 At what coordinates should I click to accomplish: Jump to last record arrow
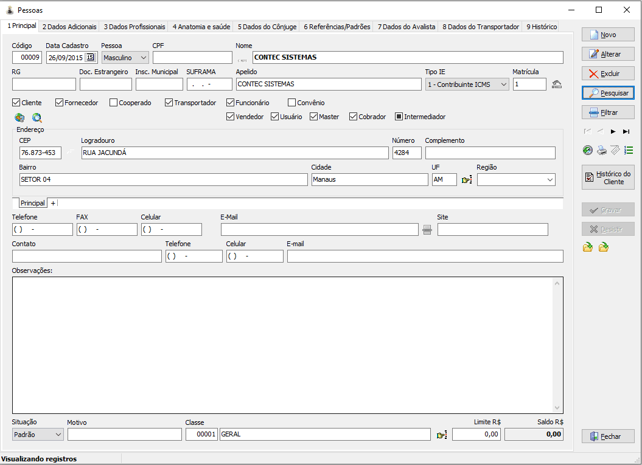point(626,131)
